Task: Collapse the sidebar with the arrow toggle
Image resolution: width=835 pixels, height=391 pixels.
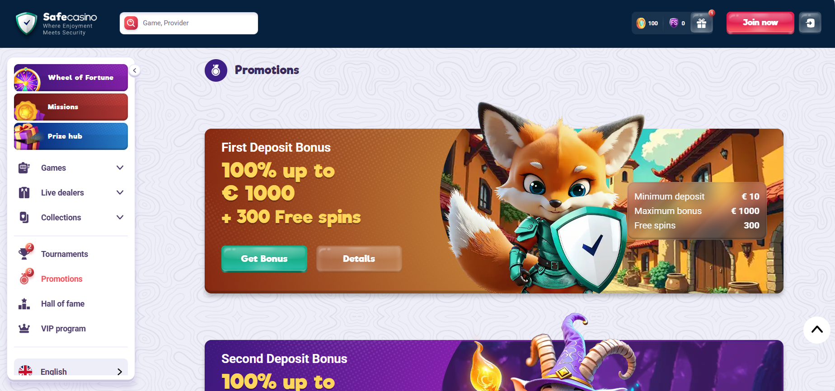Action: (135, 70)
